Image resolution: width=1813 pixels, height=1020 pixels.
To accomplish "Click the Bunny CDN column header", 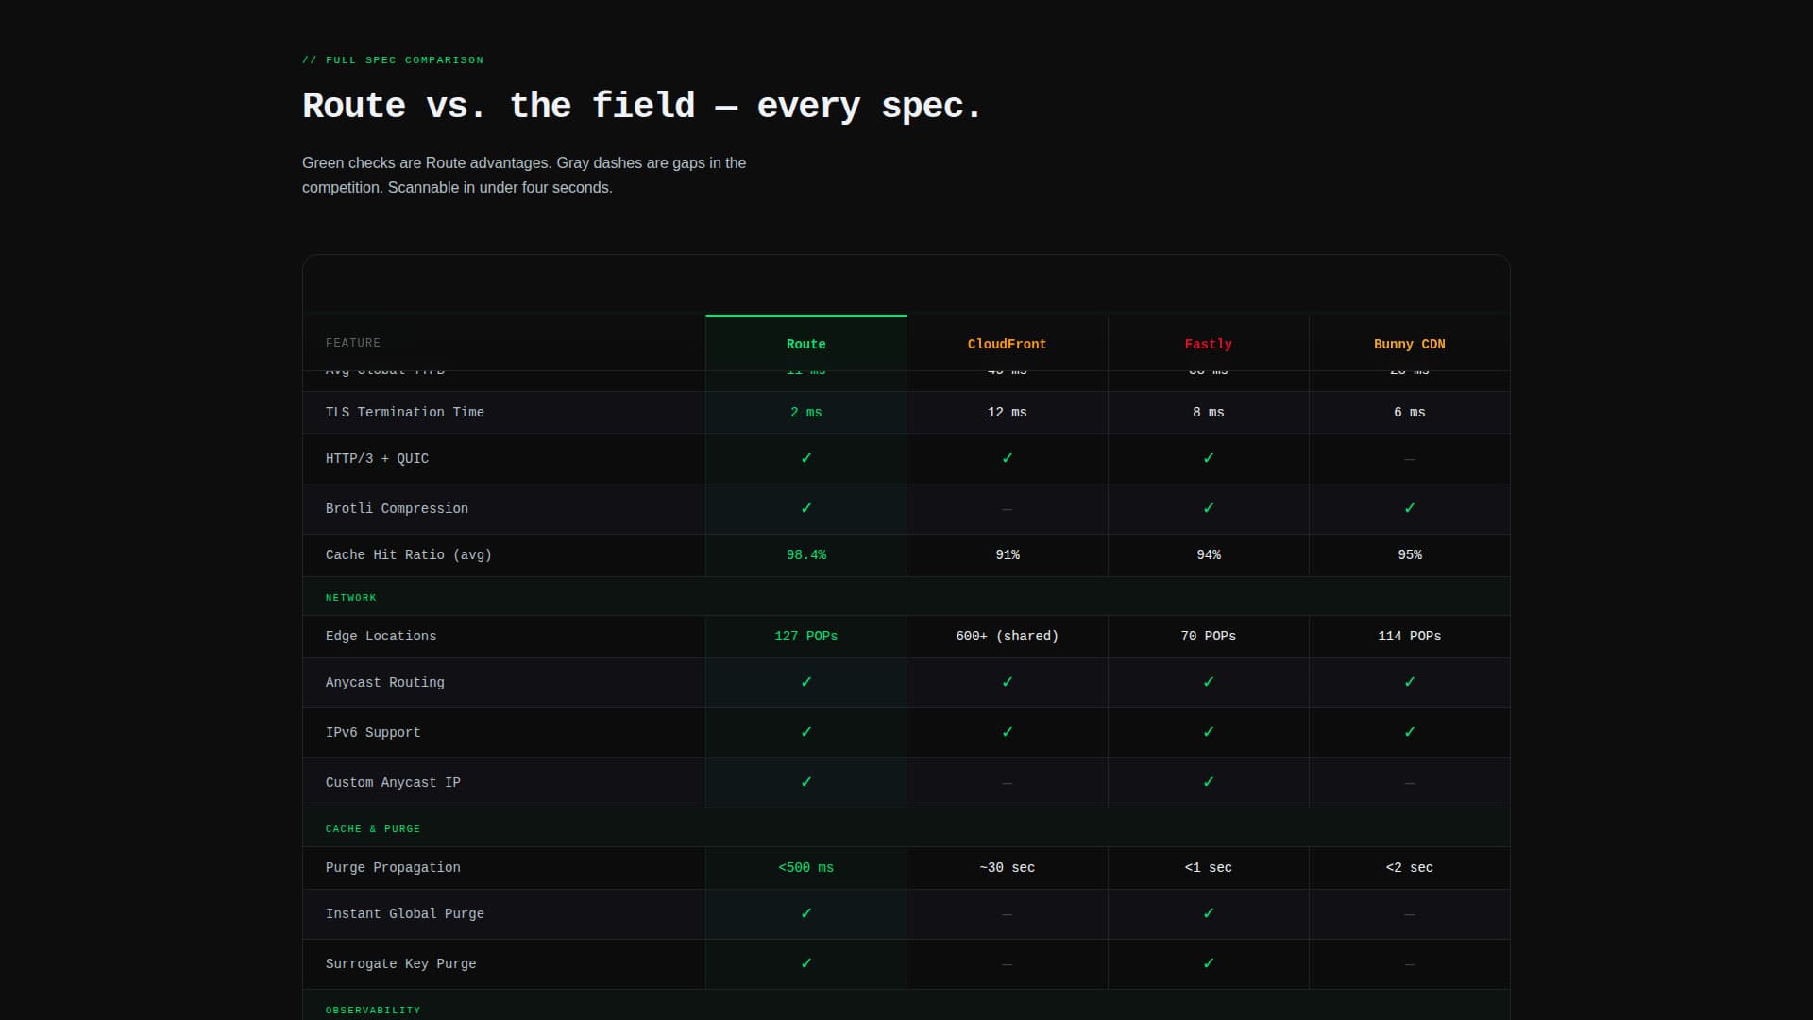I will [1409, 344].
